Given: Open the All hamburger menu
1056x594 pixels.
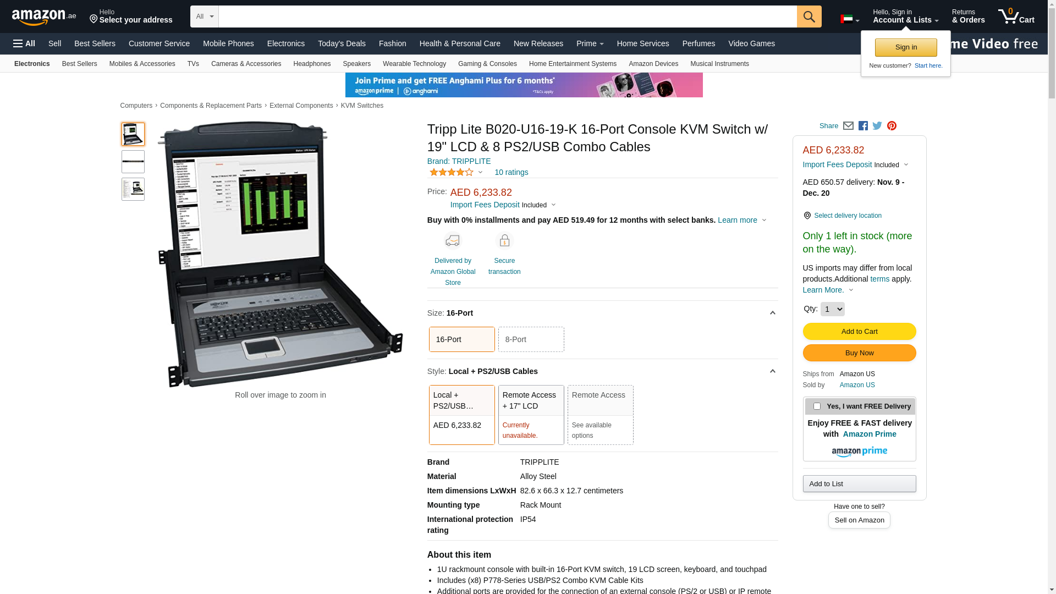Looking at the screenshot, I should click(x=24, y=43).
